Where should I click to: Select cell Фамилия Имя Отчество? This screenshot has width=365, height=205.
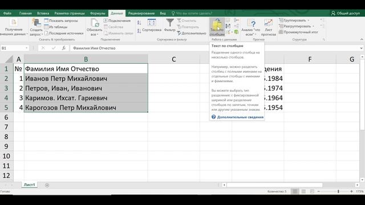(x=86, y=69)
